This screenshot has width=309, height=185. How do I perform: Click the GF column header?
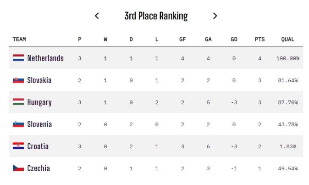coord(182,39)
